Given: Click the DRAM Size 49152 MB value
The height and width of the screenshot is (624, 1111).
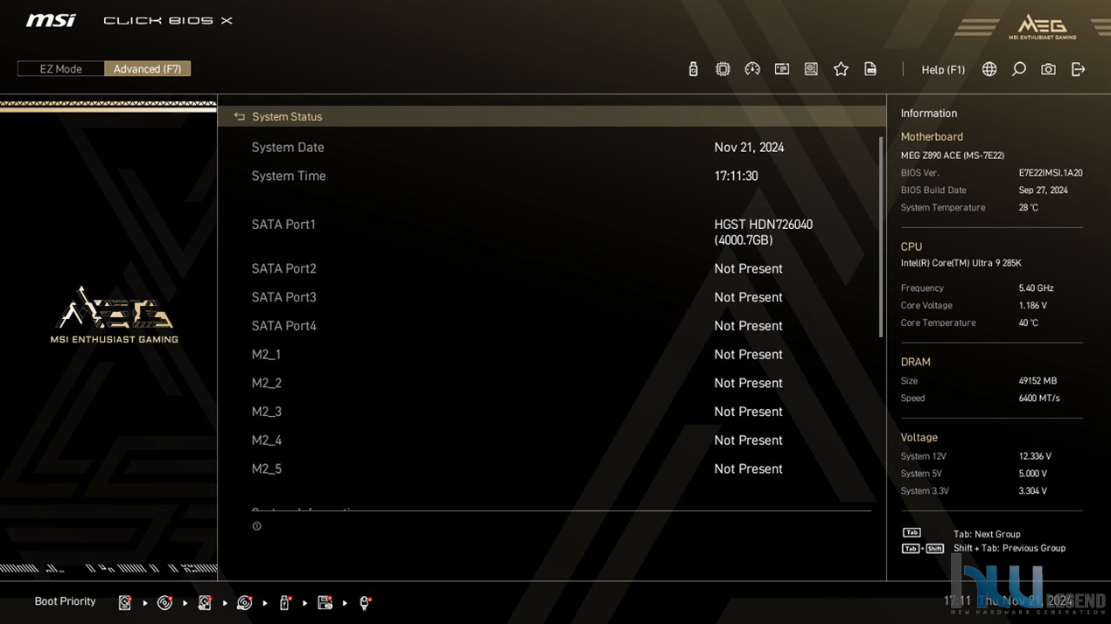Looking at the screenshot, I should [1038, 381].
